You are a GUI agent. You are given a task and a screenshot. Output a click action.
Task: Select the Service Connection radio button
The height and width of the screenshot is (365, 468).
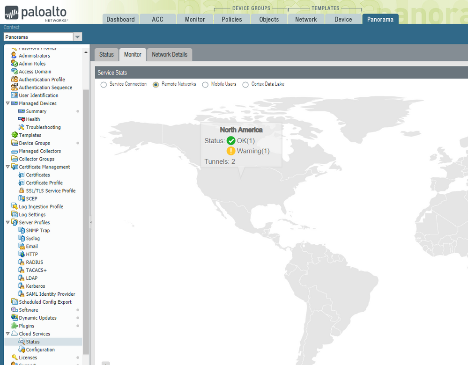point(104,85)
